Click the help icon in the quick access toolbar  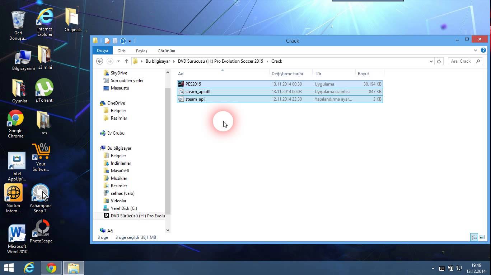[123, 41]
